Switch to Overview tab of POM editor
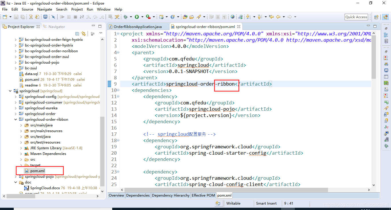 116,195
